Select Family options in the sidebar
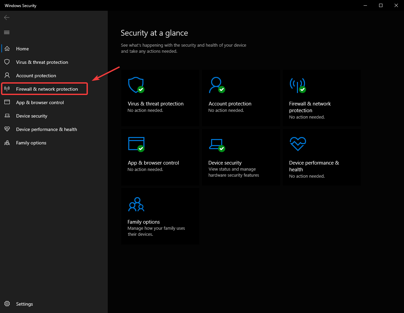The image size is (404, 313). [31, 142]
